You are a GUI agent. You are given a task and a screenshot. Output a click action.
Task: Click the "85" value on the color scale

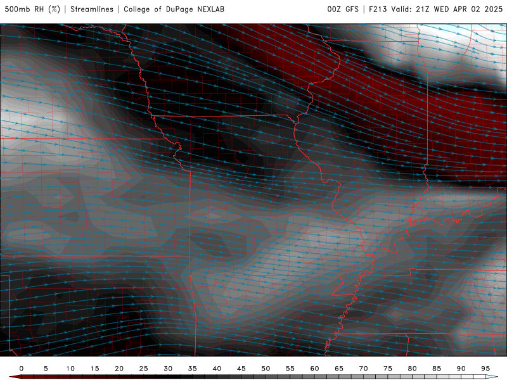[x=437, y=369]
